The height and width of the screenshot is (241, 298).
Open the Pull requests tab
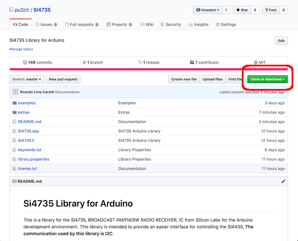pos(82,24)
